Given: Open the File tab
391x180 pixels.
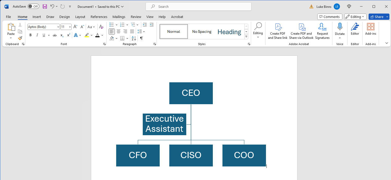Looking at the screenshot, I should pyautogui.click(x=8, y=17).
